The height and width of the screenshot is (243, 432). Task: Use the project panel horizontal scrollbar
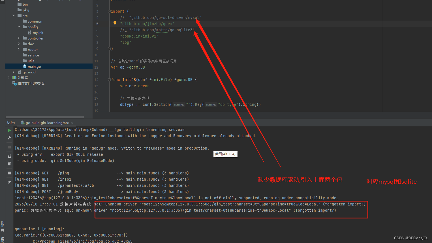pyautogui.click(x=45, y=117)
